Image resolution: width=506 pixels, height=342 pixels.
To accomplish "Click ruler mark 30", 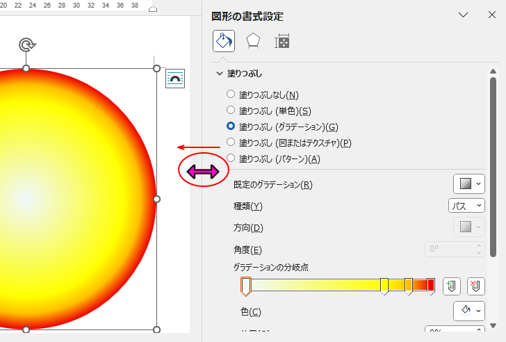I will pos(76,5).
